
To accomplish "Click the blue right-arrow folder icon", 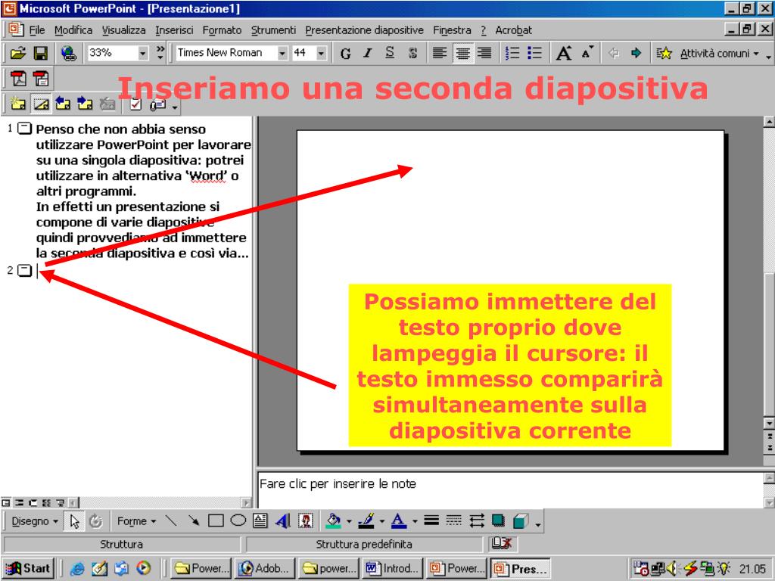I will click(x=85, y=104).
